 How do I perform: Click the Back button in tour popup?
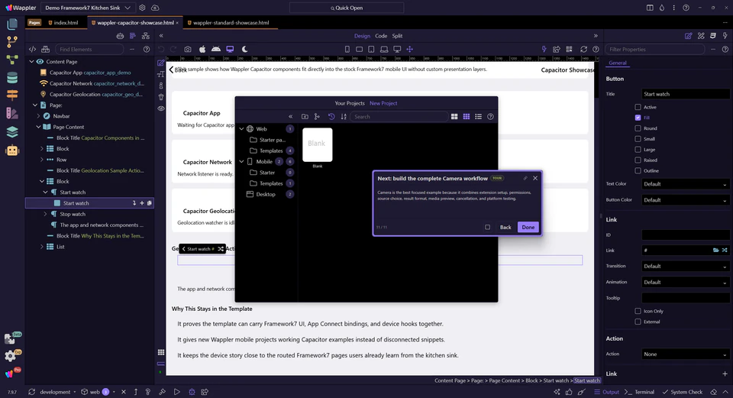click(505, 228)
